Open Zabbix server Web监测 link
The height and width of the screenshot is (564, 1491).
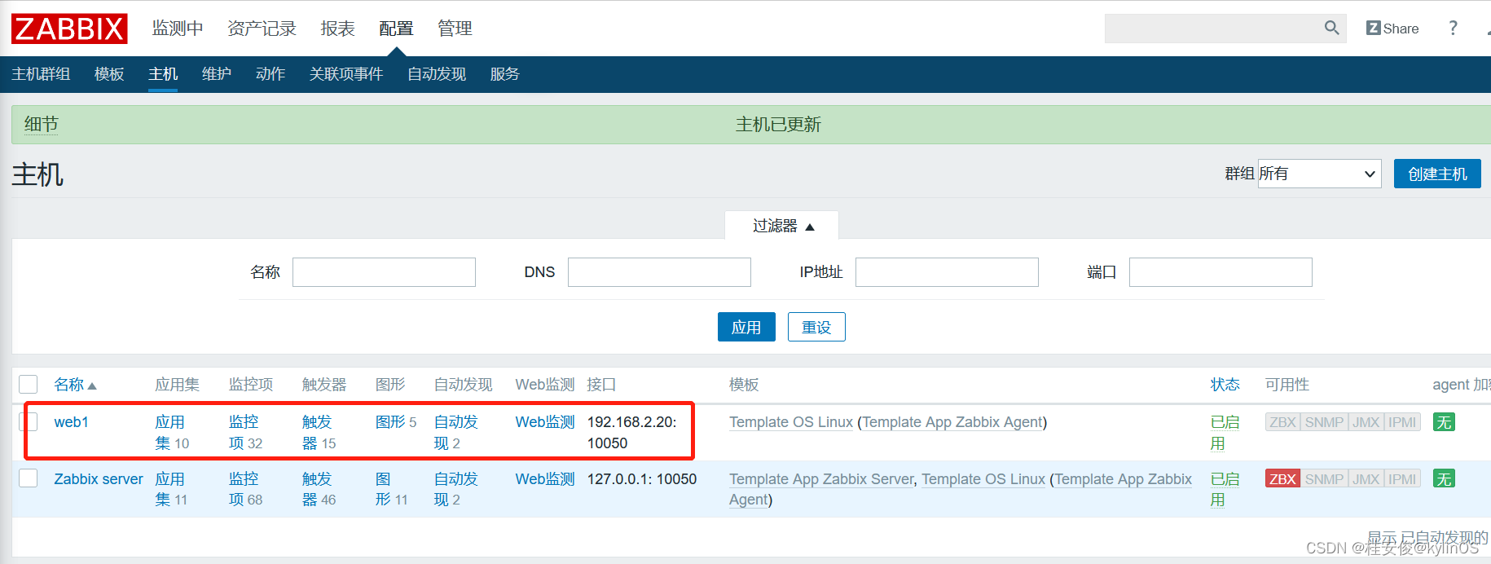[x=545, y=478]
